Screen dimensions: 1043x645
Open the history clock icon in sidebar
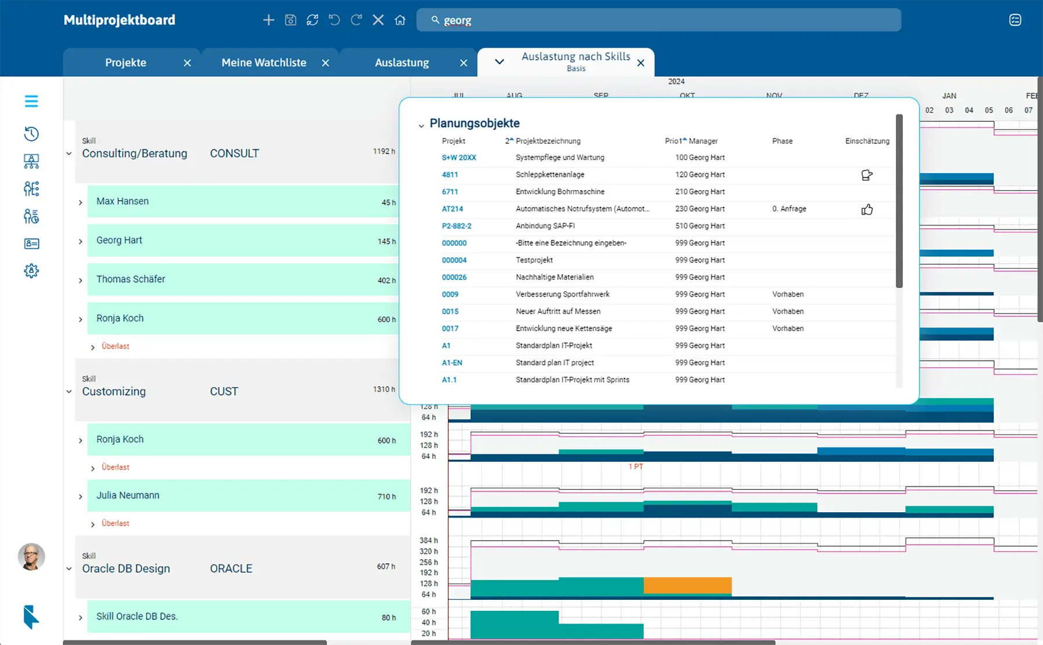tap(31, 134)
